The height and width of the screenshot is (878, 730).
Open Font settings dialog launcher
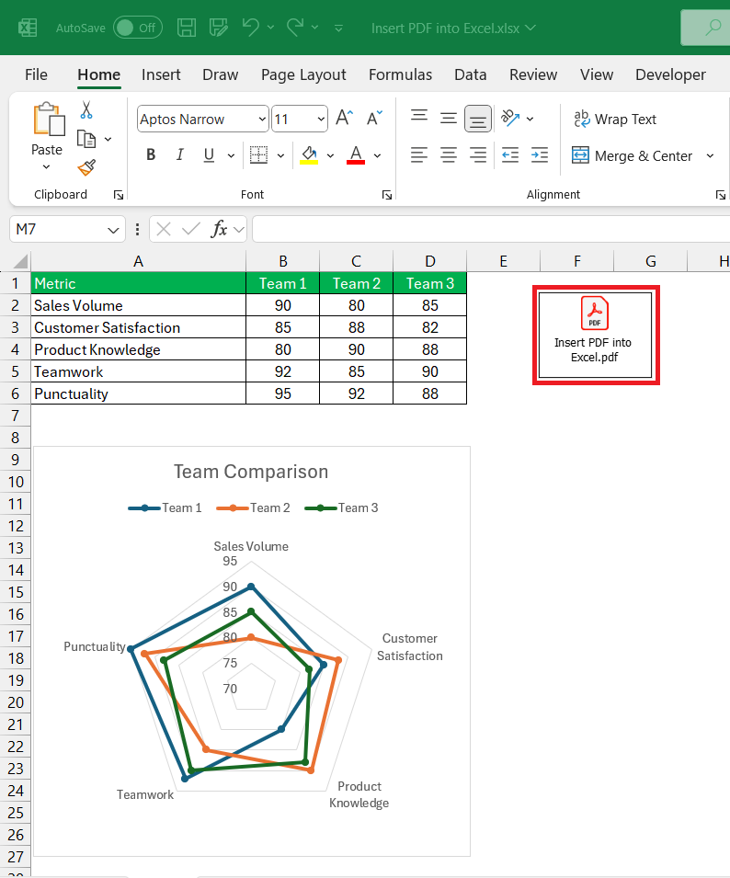[x=387, y=195]
